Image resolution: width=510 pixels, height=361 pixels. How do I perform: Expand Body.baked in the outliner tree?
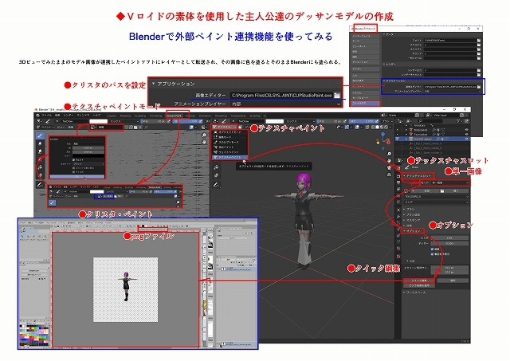(406, 130)
